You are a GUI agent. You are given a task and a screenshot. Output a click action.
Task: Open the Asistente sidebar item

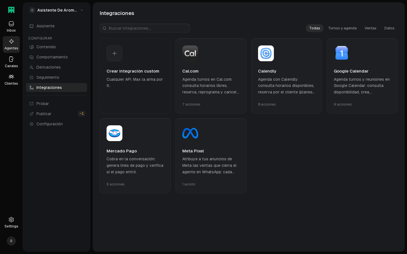tap(57, 26)
